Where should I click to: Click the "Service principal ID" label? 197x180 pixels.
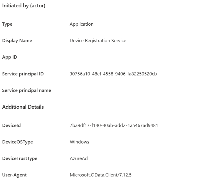click(23, 74)
